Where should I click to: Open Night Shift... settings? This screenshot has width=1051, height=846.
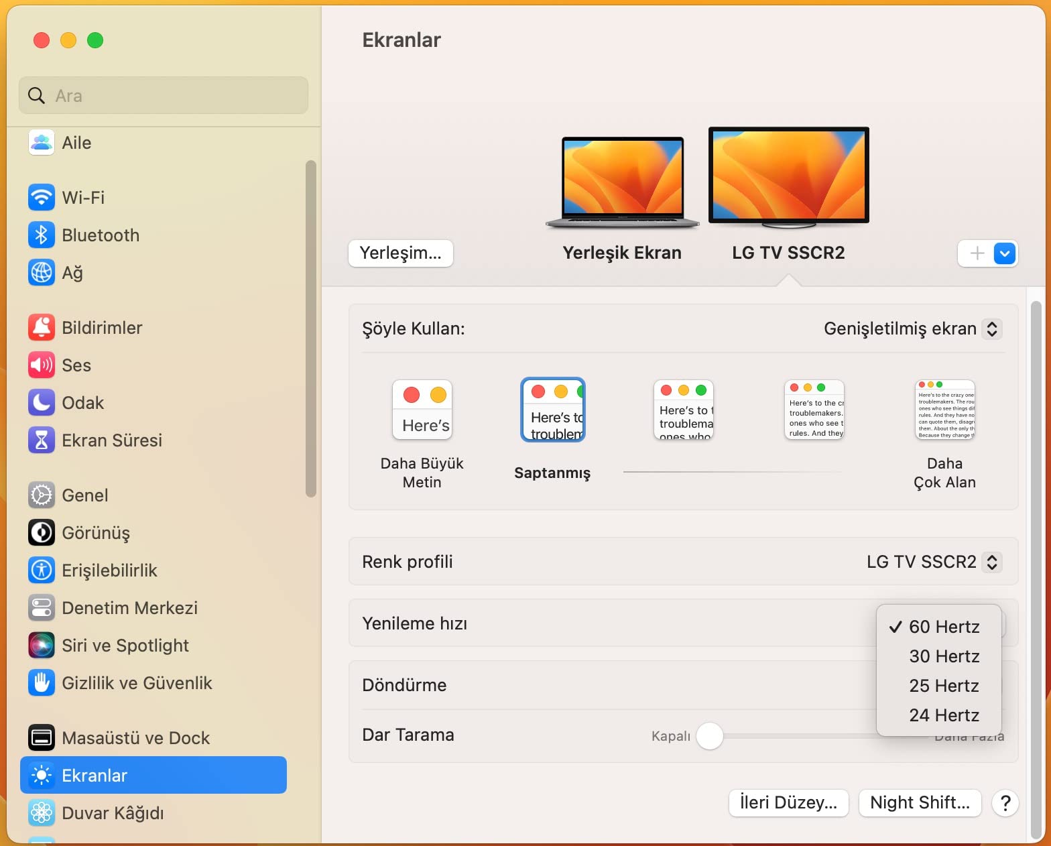(919, 802)
